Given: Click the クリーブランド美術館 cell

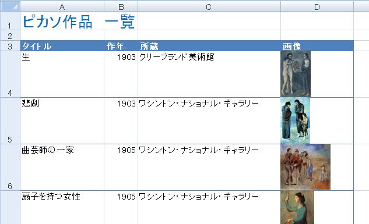Looking at the screenshot, I should [x=209, y=74].
